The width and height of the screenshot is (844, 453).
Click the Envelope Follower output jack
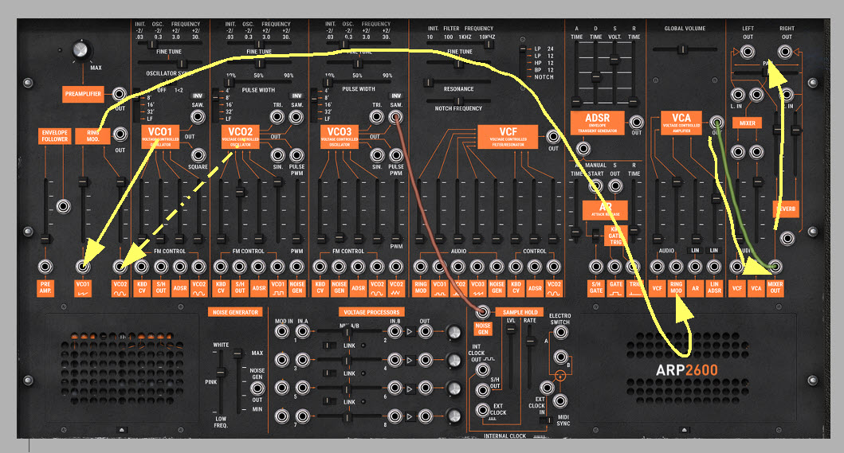click(x=63, y=206)
